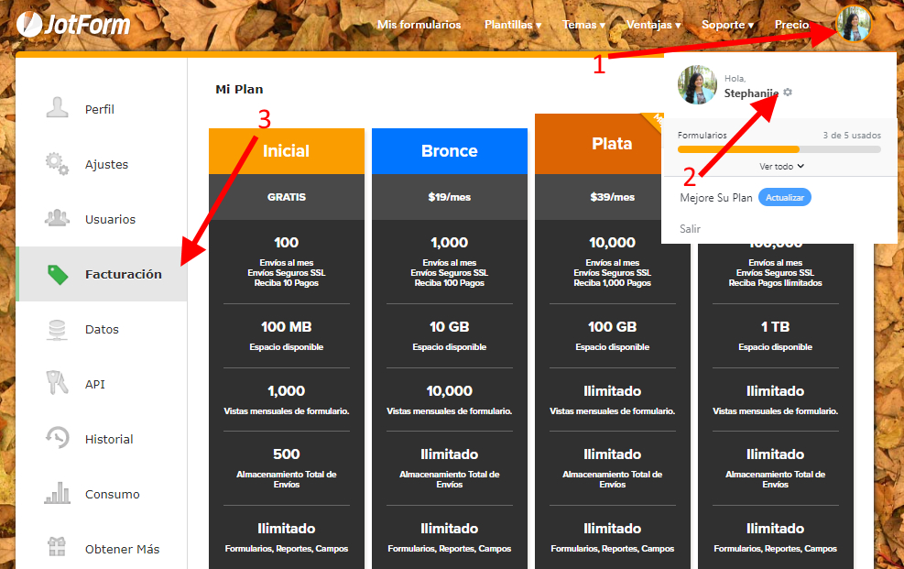
Task: Click the GRATIS price label
Action: 287,197
